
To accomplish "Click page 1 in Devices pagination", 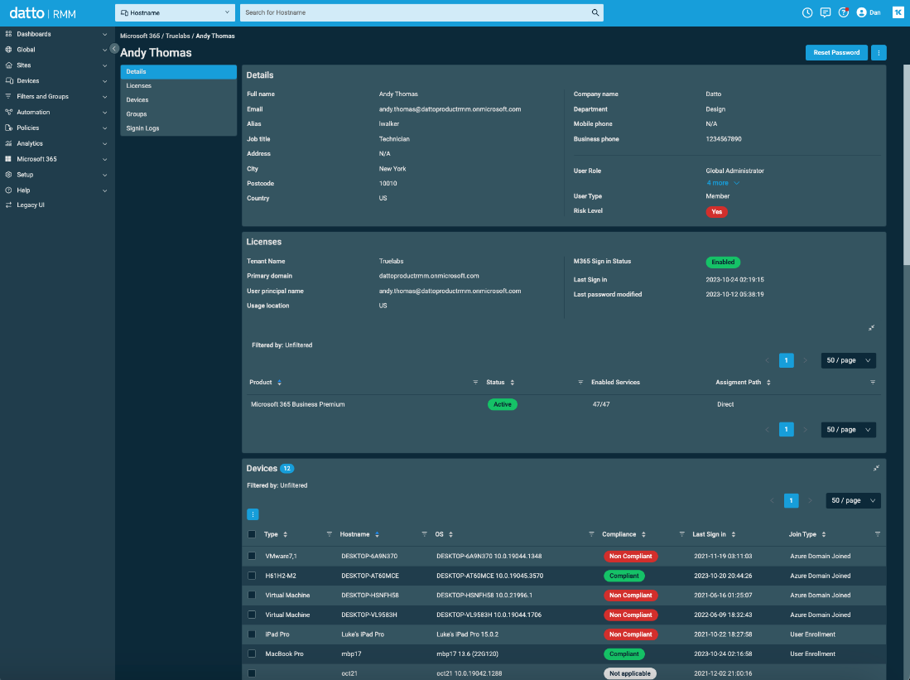I will click(x=791, y=500).
